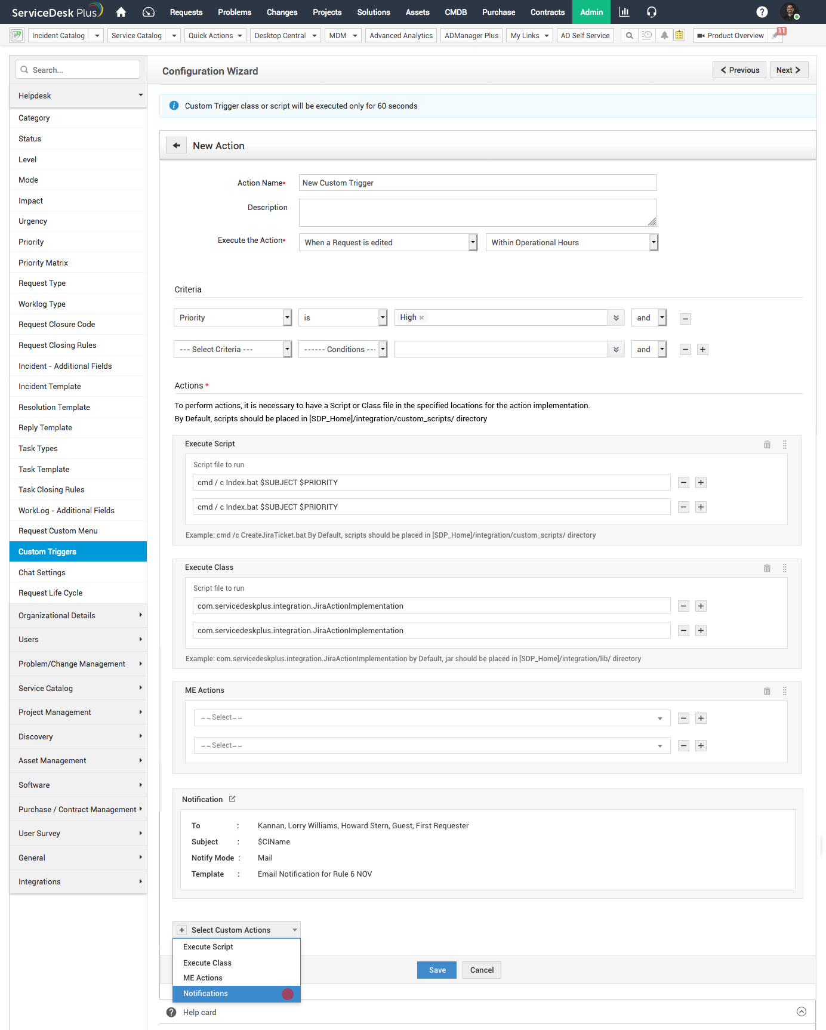Screen dimensions: 826x1030
Task: Open the dashboard gauge icon
Action: (149, 12)
